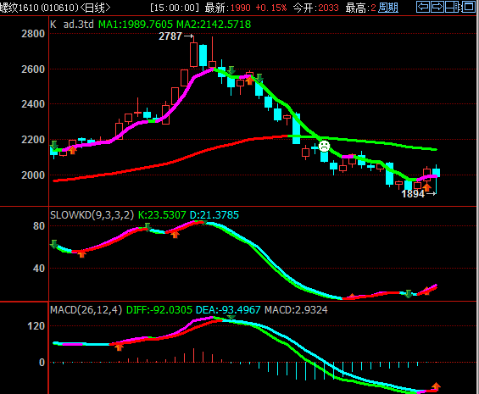The height and width of the screenshot is (394, 479).
Task: Click the MA1:1989.7605 indicator value
Action: click(x=136, y=24)
